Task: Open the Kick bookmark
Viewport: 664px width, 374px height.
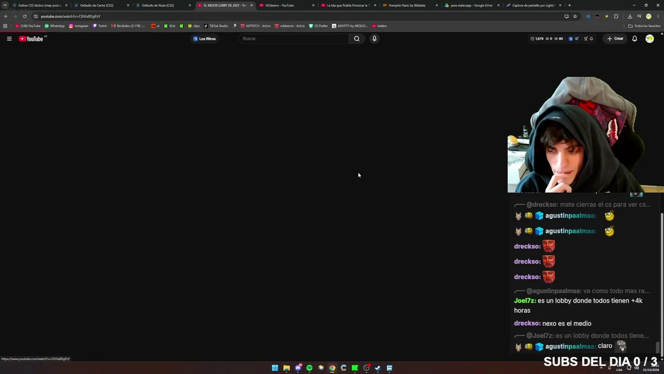Action: [x=170, y=25]
